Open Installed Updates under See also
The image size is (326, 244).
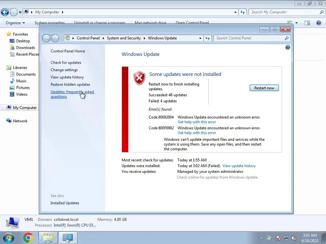point(65,203)
